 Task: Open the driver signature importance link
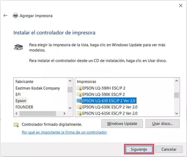pyautogui.click(x=64, y=132)
